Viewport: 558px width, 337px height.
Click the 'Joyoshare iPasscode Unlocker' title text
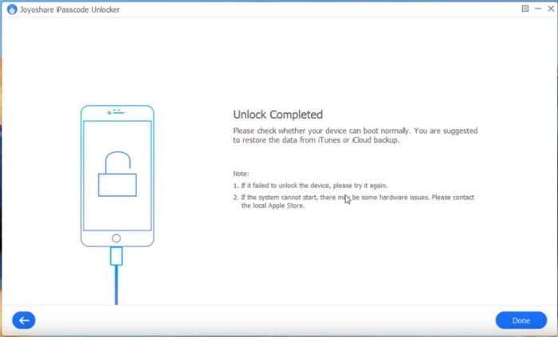70,10
